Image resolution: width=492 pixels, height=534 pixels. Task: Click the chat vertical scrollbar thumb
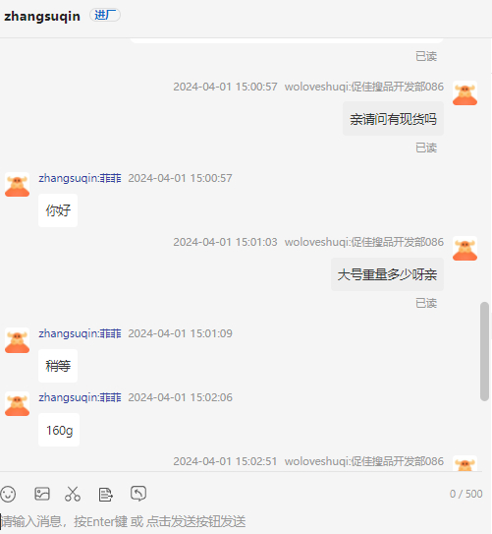pos(484,351)
